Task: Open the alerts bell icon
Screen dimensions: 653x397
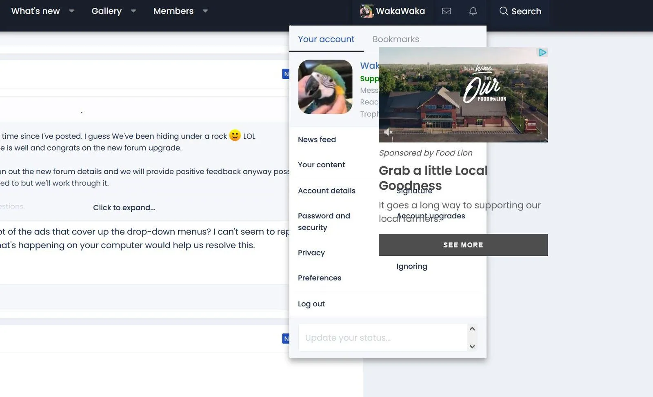Action: point(473,11)
